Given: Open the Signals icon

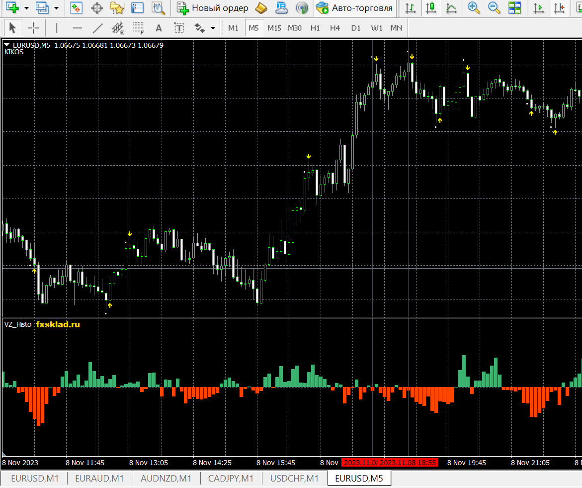Looking at the screenshot, I should [302, 8].
